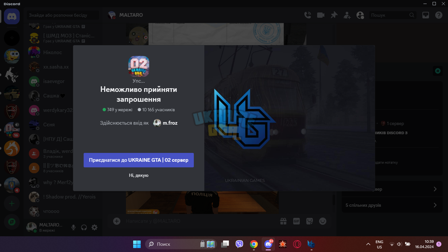448x252 pixels.
Task: Click the Windows taskbar Поиск search box
Action: click(181, 244)
